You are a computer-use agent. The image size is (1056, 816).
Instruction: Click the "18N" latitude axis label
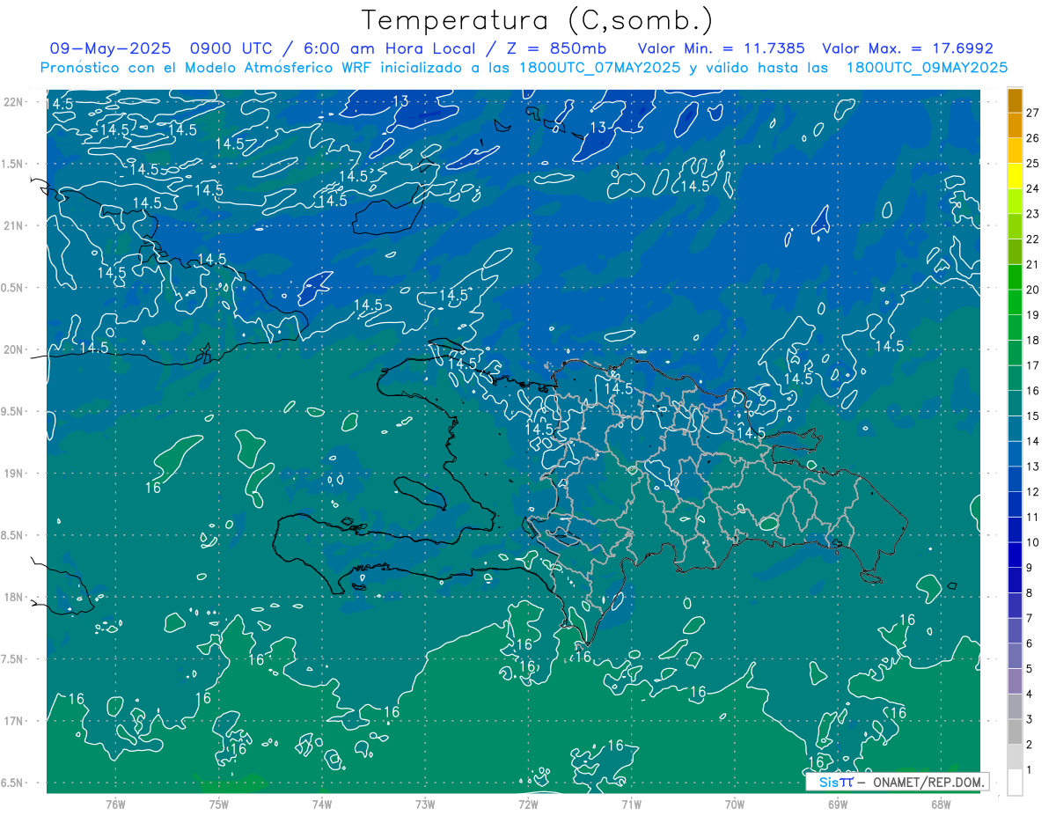(x=12, y=597)
